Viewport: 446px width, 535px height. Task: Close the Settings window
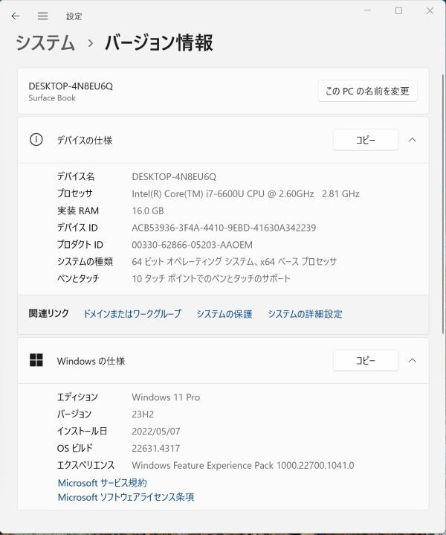pyautogui.click(x=430, y=10)
